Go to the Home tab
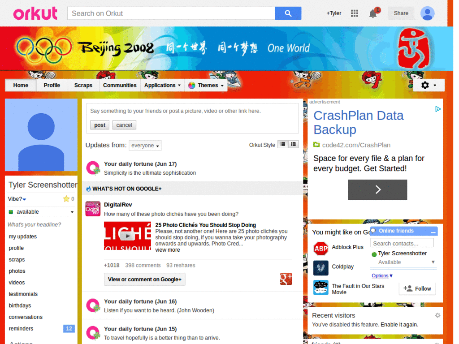 (x=21, y=85)
